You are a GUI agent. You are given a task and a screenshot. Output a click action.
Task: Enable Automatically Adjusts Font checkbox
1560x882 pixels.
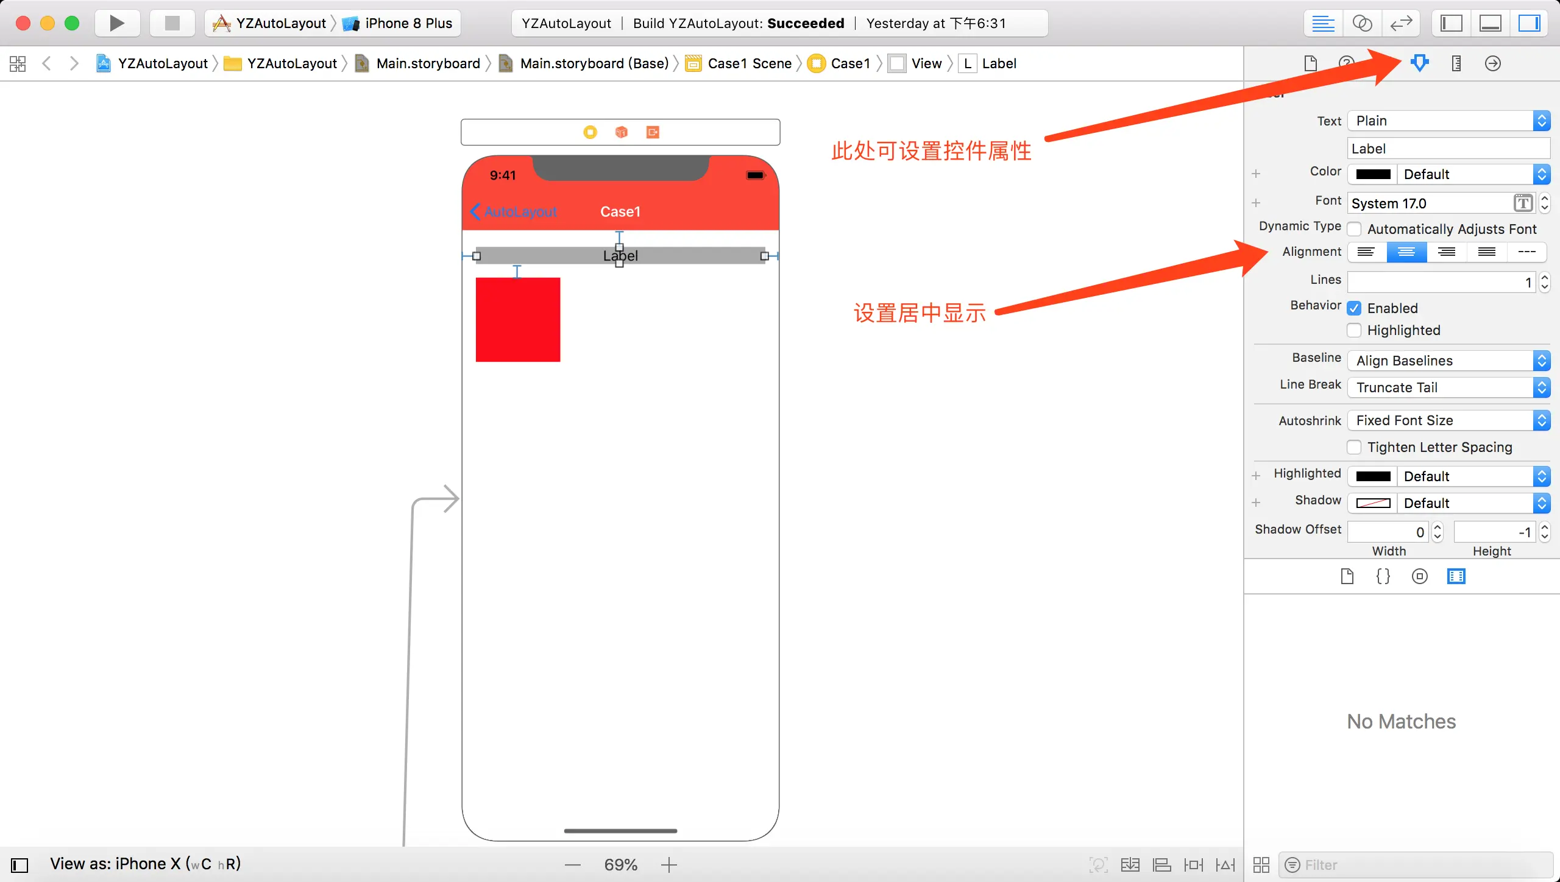(x=1354, y=229)
